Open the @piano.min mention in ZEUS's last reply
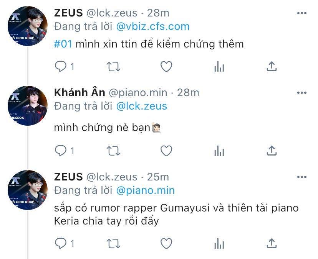The height and width of the screenshot is (259, 318). tap(145, 190)
